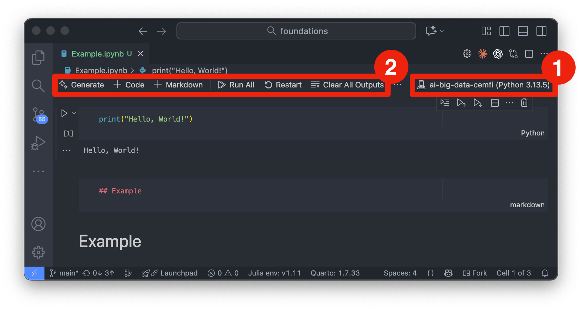Click the Claude sunburst icon in editor toolbar
582x310 pixels.
pos(482,54)
